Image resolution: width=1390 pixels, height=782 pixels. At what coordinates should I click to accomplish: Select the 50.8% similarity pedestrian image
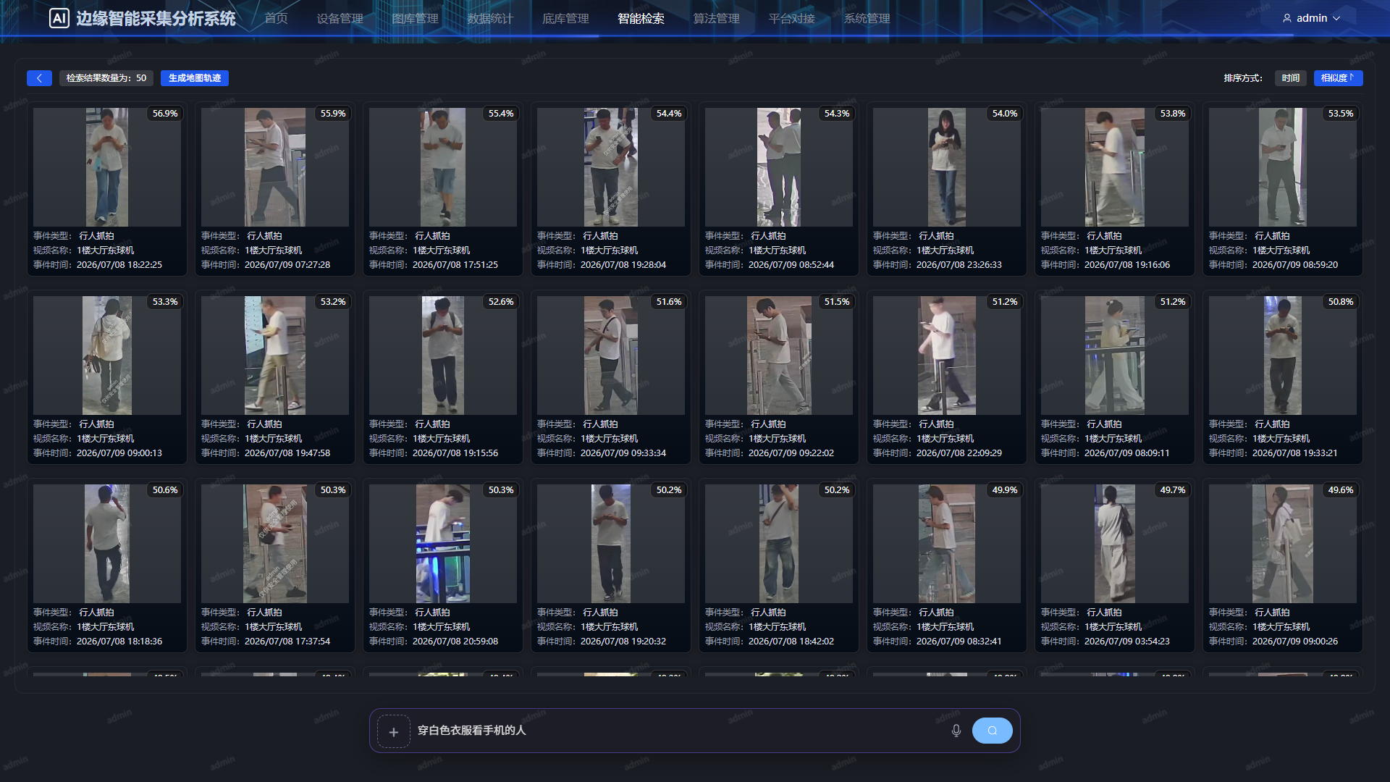coord(1283,356)
